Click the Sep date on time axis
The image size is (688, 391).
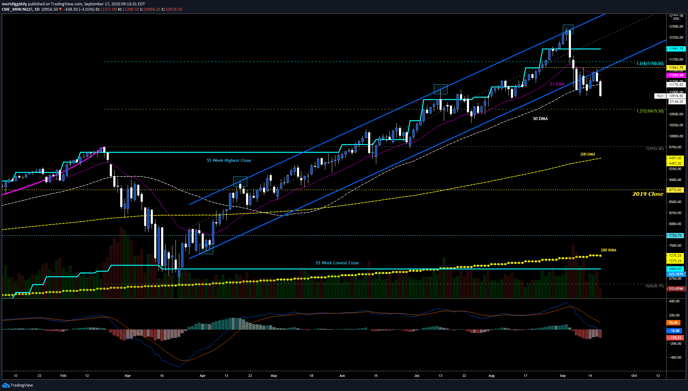click(563, 376)
